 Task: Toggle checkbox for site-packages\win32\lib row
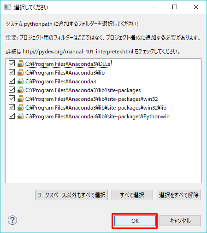[x=12, y=107]
